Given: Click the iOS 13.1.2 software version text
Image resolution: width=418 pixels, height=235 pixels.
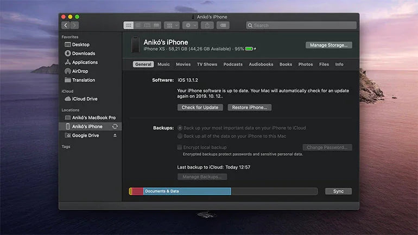Looking at the screenshot, I should pos(188,80).
